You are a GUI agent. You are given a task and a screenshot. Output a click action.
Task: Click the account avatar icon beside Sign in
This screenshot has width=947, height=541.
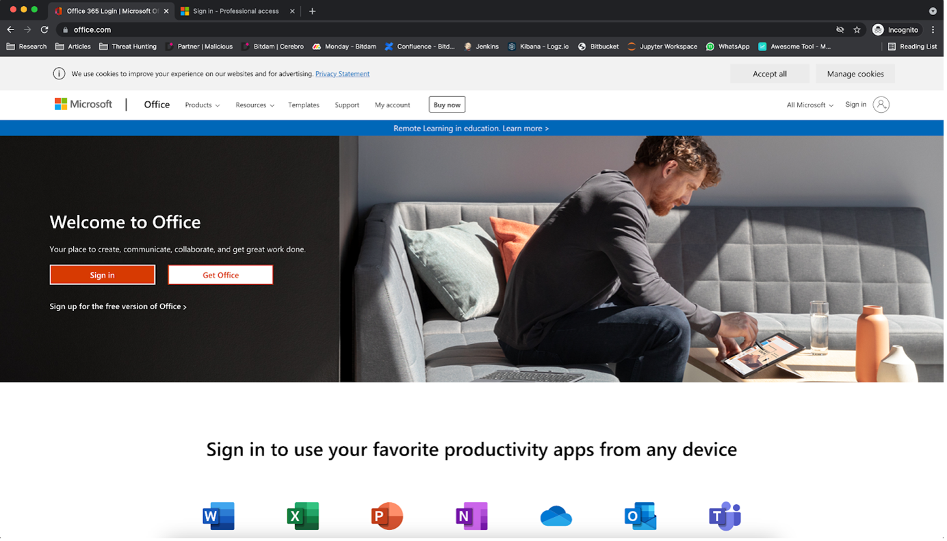pos(884,105)
